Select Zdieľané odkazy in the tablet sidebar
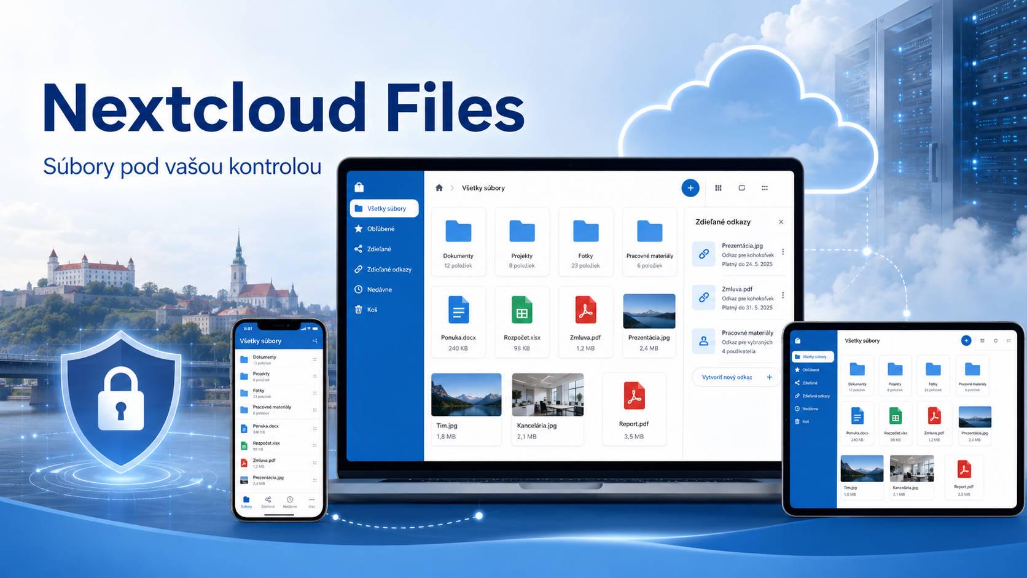Viewport: 1027px width, 578px height. tap(813, 396)
